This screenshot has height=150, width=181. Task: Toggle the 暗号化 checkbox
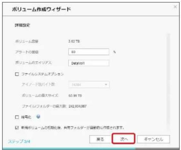(17, 117)
